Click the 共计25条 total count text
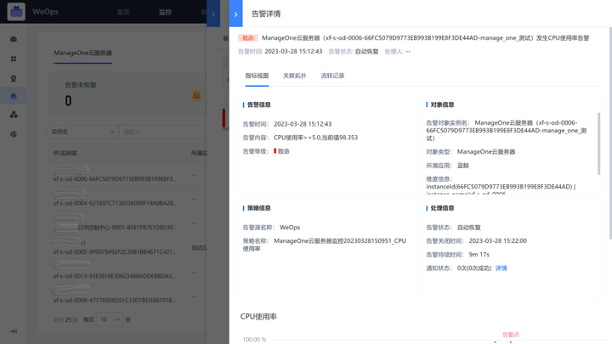The height and width of the screenshot is (344, 612). pyautogui.click(x=65, y=320)
